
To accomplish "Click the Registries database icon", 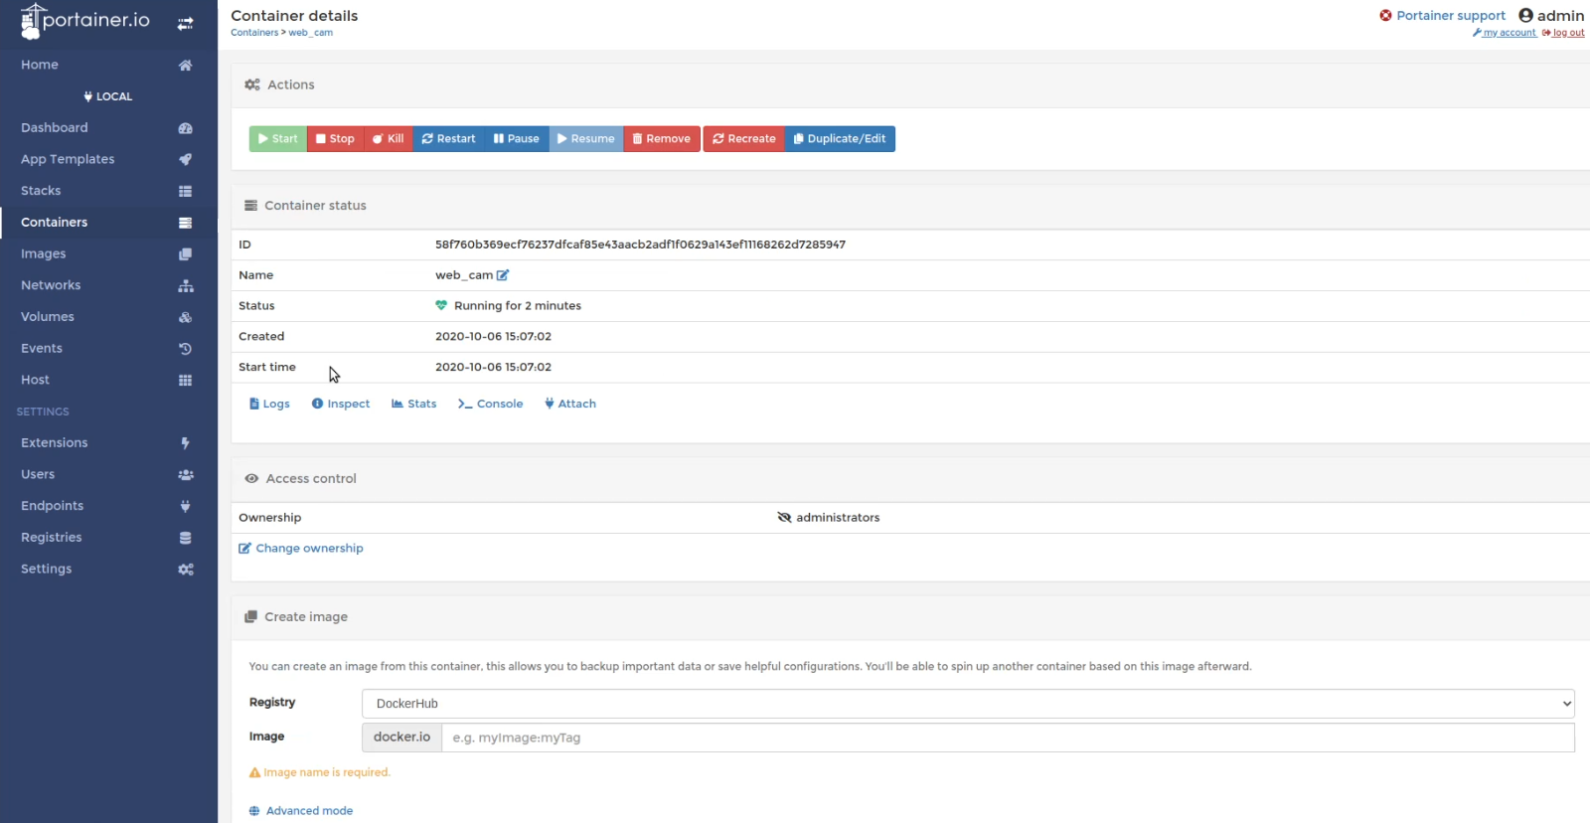I will (185, 538).
